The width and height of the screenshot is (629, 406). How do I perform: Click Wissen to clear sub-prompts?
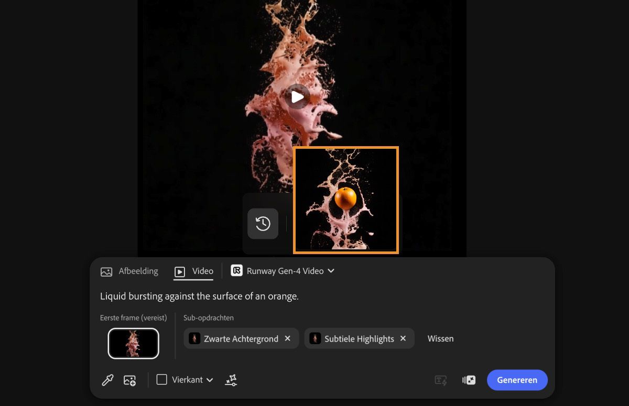click(x=441, y=338)
